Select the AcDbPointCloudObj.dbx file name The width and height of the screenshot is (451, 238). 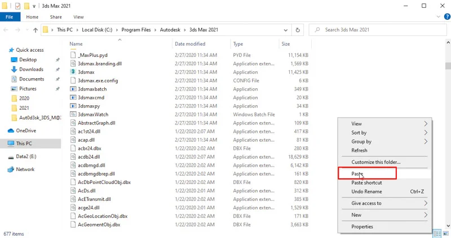(x=104, y=182)
